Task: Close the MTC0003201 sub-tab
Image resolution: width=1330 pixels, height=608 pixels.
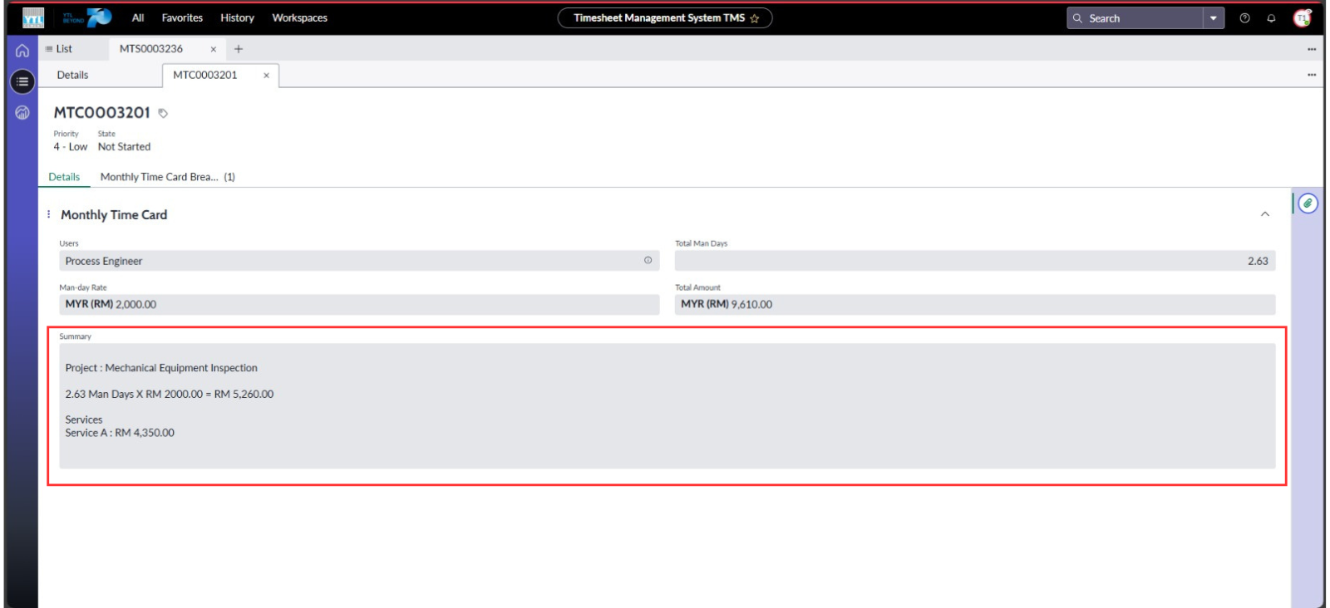Action: 266,76
